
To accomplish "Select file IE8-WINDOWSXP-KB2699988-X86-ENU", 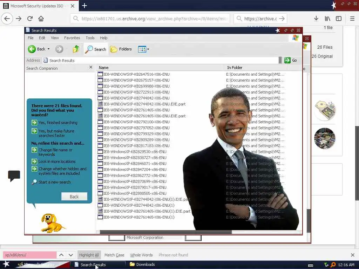I will pyautogui.click(x=136, y=86).
